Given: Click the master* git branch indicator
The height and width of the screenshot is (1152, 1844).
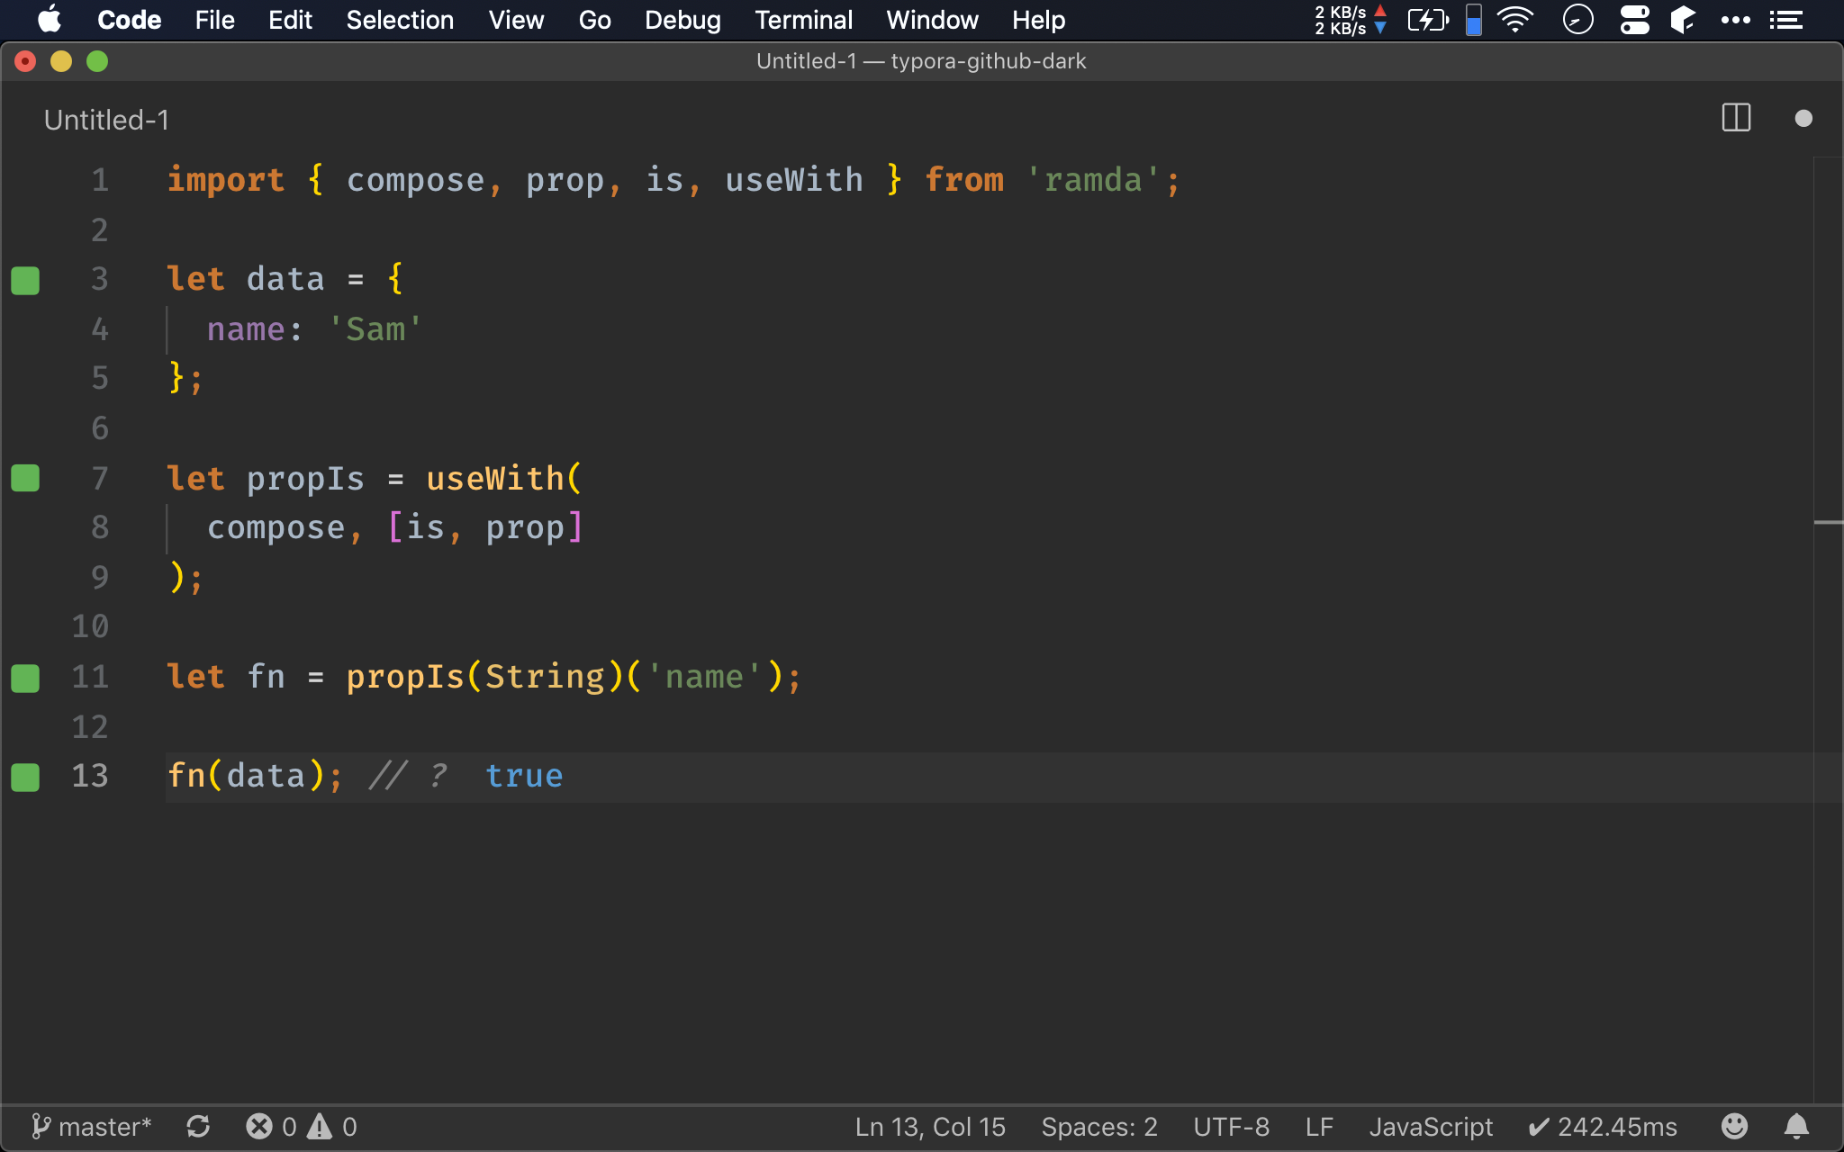Looking at the screenshot, I should (91, 1127).
